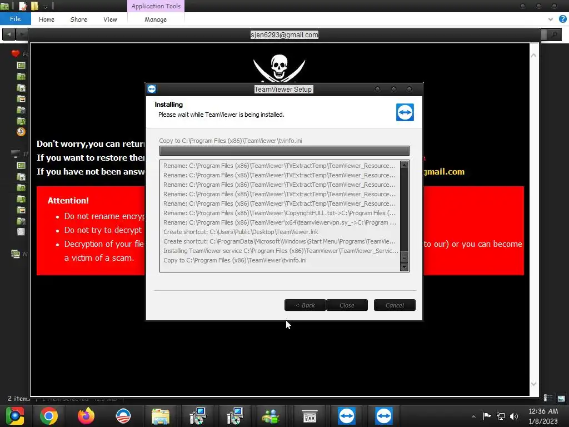Open the File tab in Explorer
The image size is (569, 427).
pos(15,19)
